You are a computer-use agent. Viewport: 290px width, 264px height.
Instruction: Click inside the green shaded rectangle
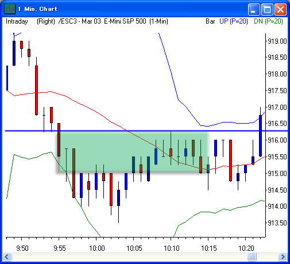pos(133,152)
